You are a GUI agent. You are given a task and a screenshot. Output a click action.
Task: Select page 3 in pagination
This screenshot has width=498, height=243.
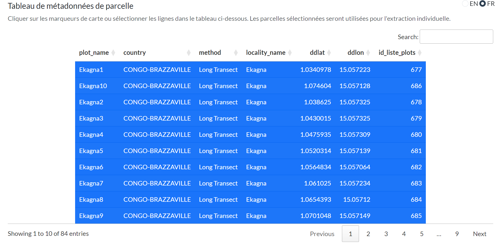(x=386, y=234)
